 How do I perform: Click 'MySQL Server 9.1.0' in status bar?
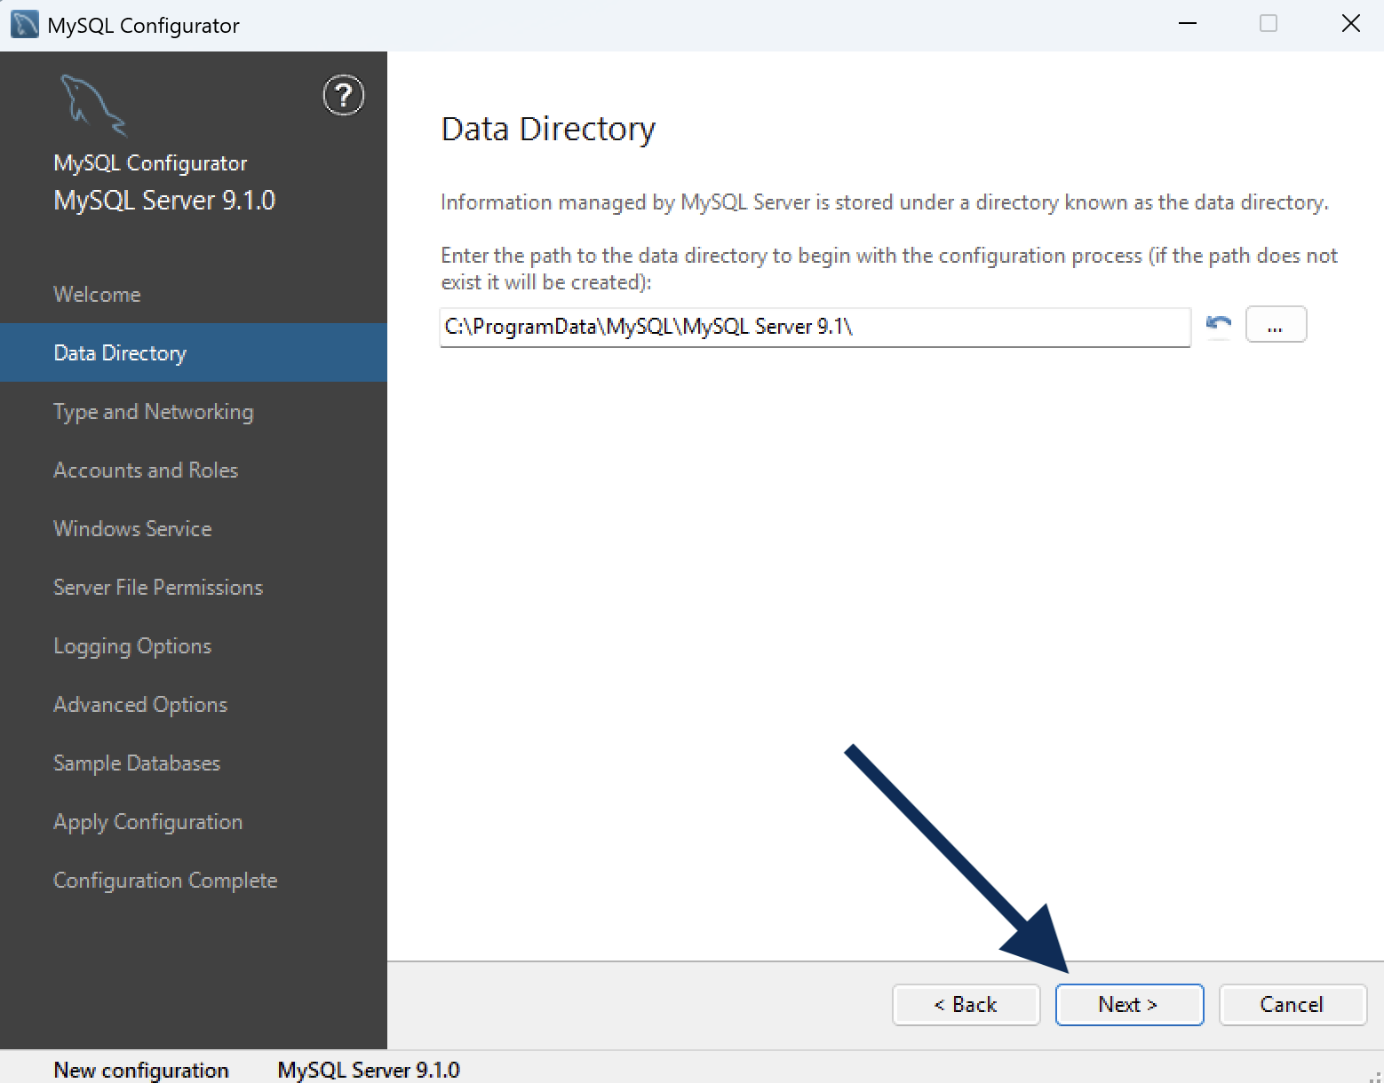click(x=369, y=1070)
